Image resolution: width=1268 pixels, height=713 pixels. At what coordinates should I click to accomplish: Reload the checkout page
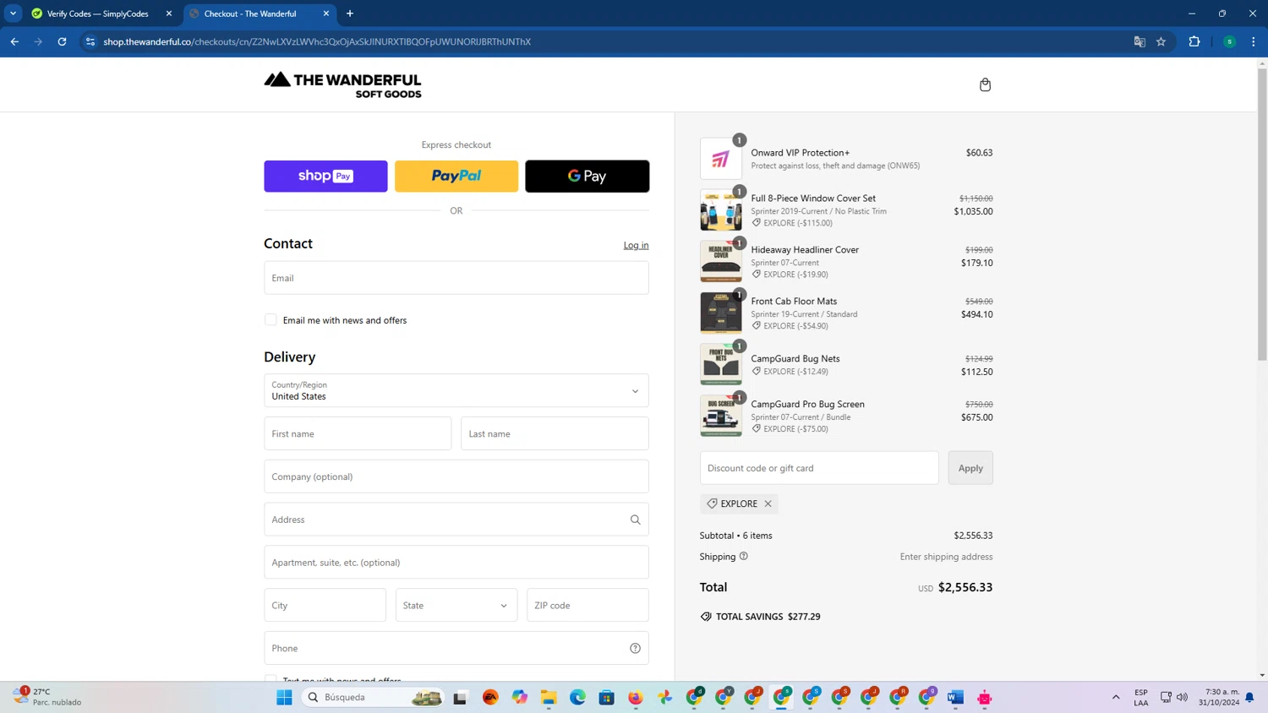pos(62,41)
